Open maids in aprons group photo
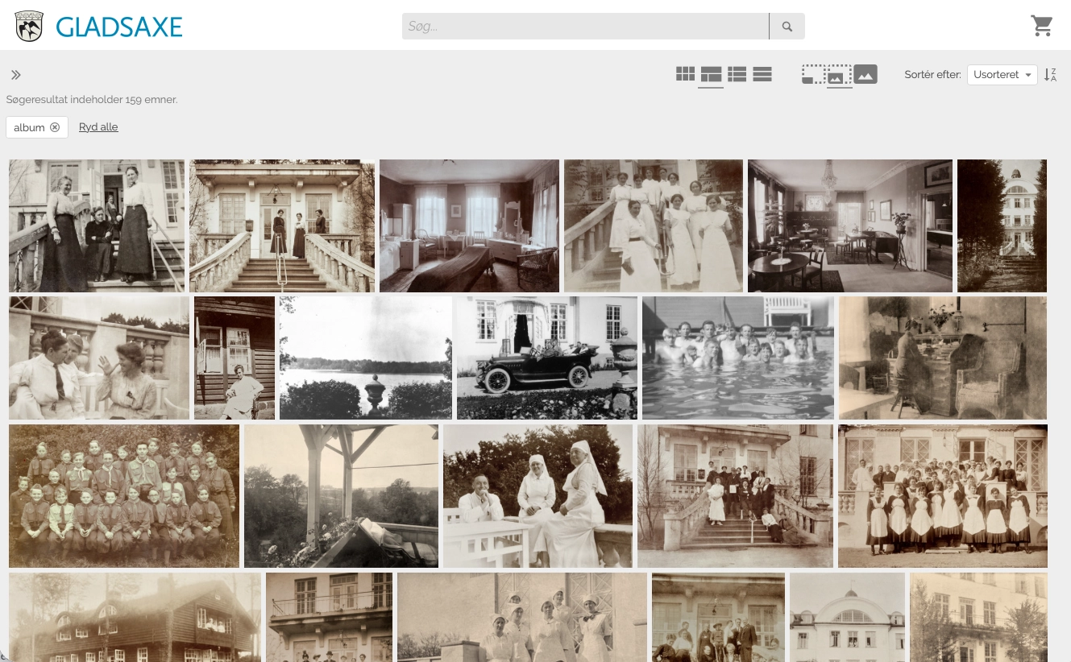This screenshot has height=662, width=1071. pyautogui.click(x=943, y=496)
